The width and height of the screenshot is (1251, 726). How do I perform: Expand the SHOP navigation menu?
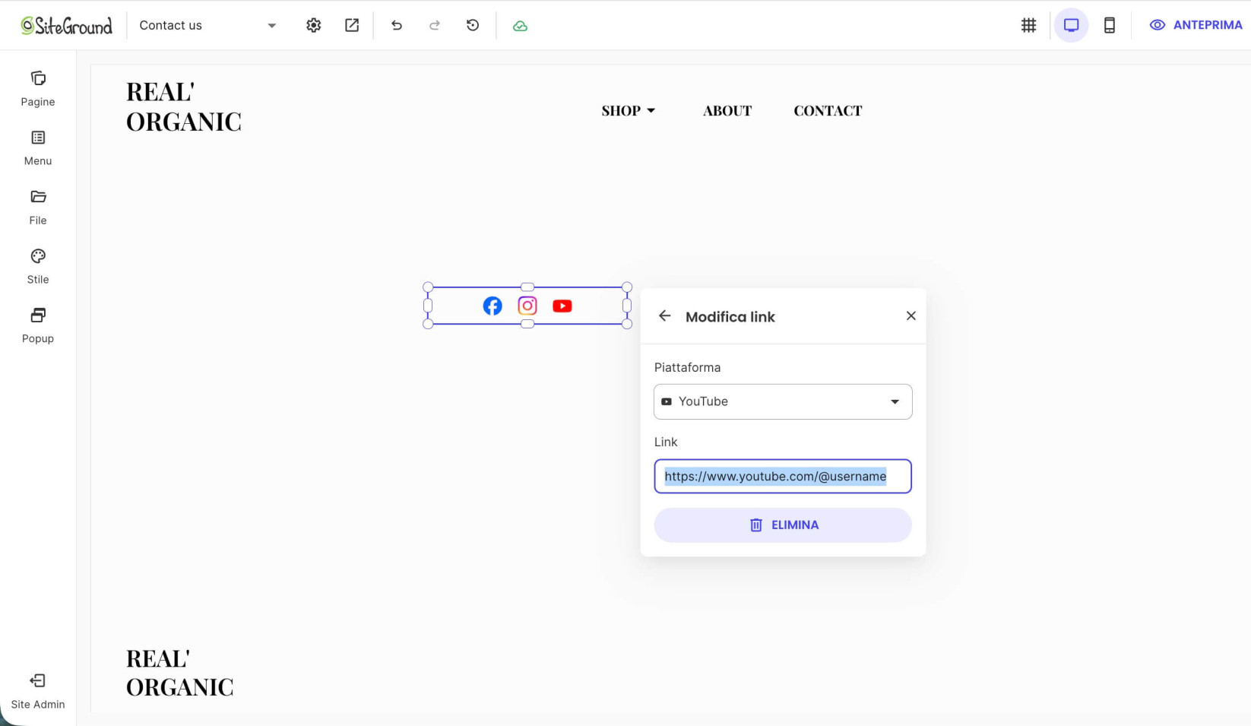point(629,111)
